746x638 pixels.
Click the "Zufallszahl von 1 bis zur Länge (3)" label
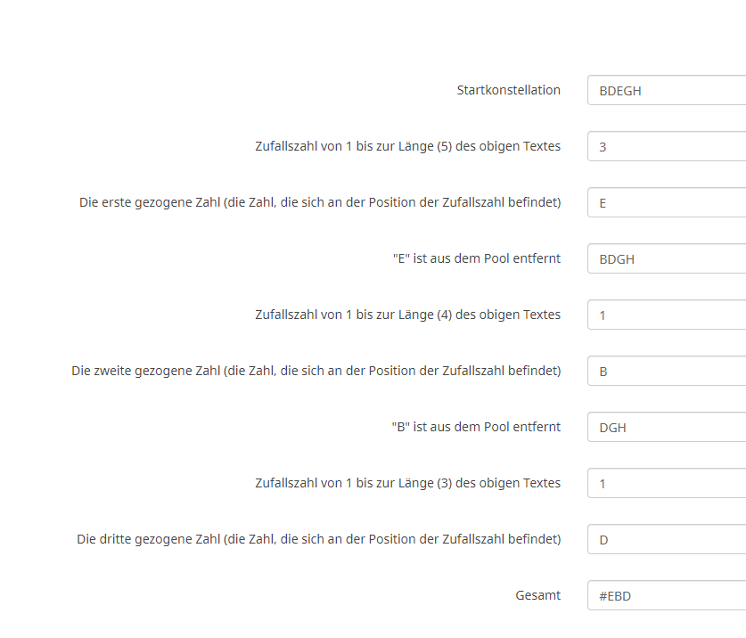point(407,483)
